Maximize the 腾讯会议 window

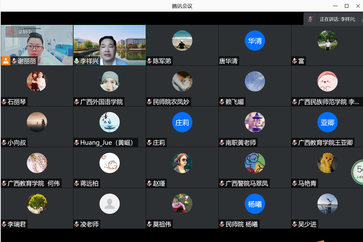point(347,6)
